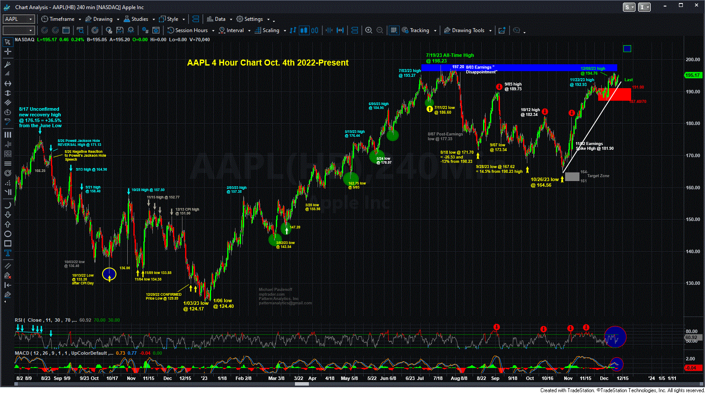Click the calendar window icon in toolbar
The width and height of the screenshot is (705, 393).
pyautogui.click(x=66, y=30)
